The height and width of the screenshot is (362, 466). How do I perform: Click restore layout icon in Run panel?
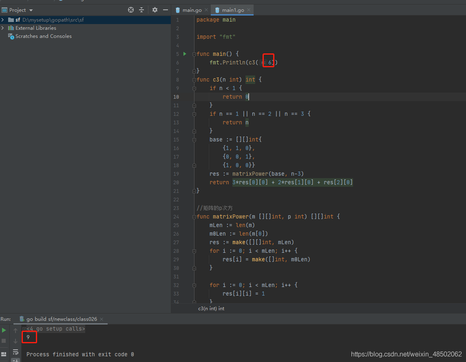point(4,354)
